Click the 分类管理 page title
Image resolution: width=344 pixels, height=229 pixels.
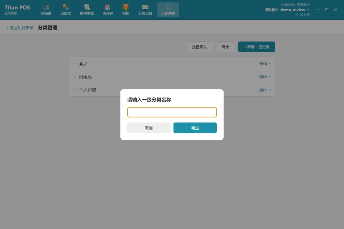[48, 27]
